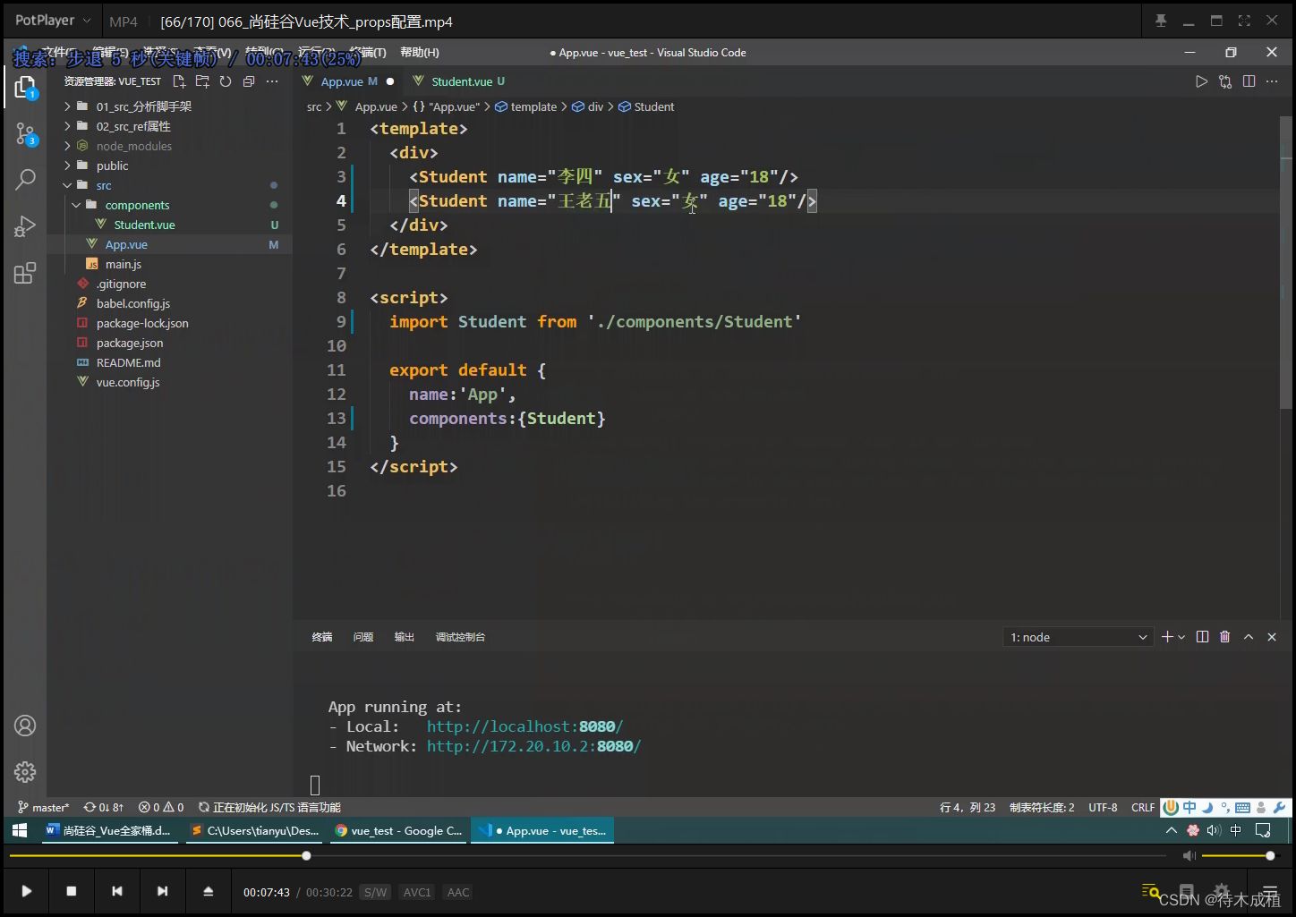The image size is (1296, 917).
Task: Create a new folder in VUE_TEST explorer
Action: tap(202, 81)
